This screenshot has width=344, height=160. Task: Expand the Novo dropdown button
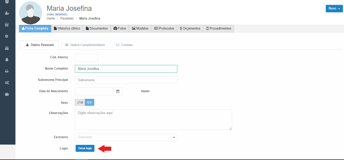pyautogui.click(x=334, y=8)
